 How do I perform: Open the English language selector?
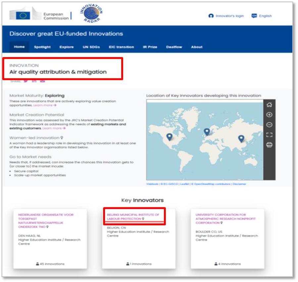click(x=262, y=16)
